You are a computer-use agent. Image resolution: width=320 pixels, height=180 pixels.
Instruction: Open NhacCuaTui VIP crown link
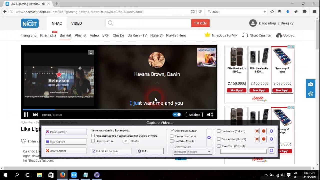(221, 35)
